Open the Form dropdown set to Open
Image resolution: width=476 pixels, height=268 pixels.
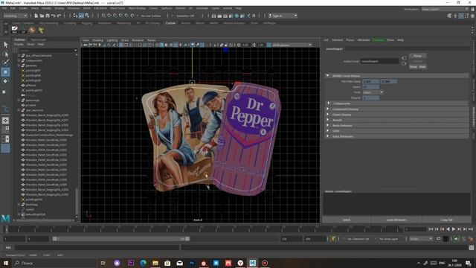tap(373, 92)
